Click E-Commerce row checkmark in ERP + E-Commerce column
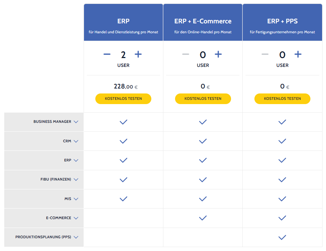The image size is (326, 251). 203,218
